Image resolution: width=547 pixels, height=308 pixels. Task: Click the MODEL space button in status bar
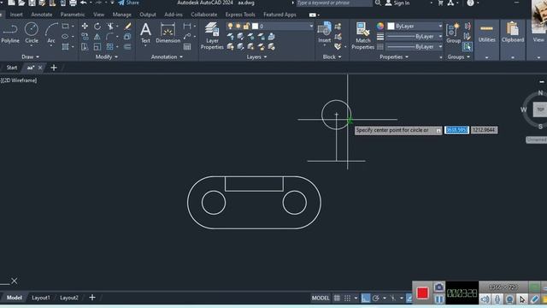(x=321, y=298)
